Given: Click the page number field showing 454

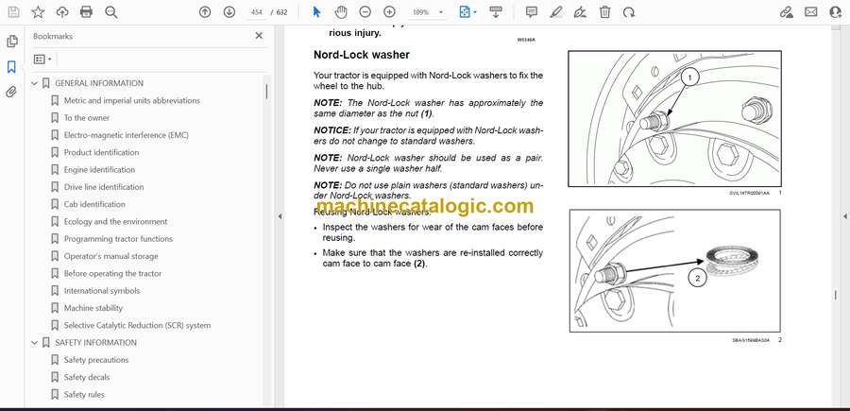Looking at the screenshot, I should pos(257,12).
